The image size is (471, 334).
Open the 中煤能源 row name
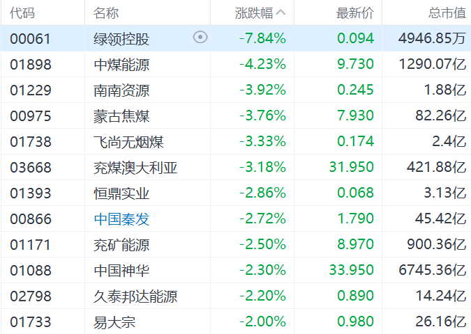click(x=121, y=65)
